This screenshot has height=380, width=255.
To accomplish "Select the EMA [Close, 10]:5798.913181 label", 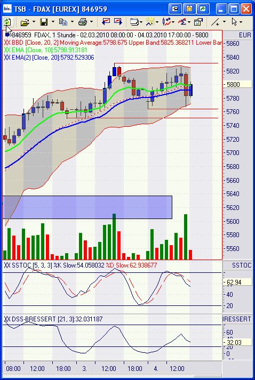I will click(49, 50).
